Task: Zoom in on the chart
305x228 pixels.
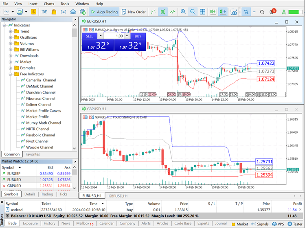Action: tap(183, 12)
